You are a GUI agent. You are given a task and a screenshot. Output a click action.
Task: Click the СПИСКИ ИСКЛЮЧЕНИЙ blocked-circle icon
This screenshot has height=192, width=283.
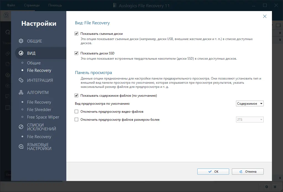(21, 127)
